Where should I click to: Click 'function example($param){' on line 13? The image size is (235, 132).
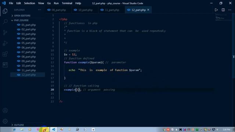pyautogui.click(x=84, y=62)
